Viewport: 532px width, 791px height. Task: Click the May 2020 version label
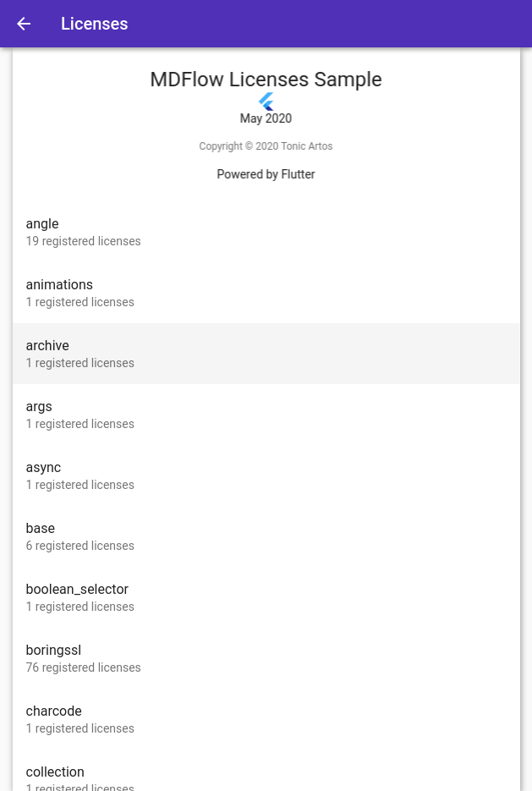pos(266,118)
